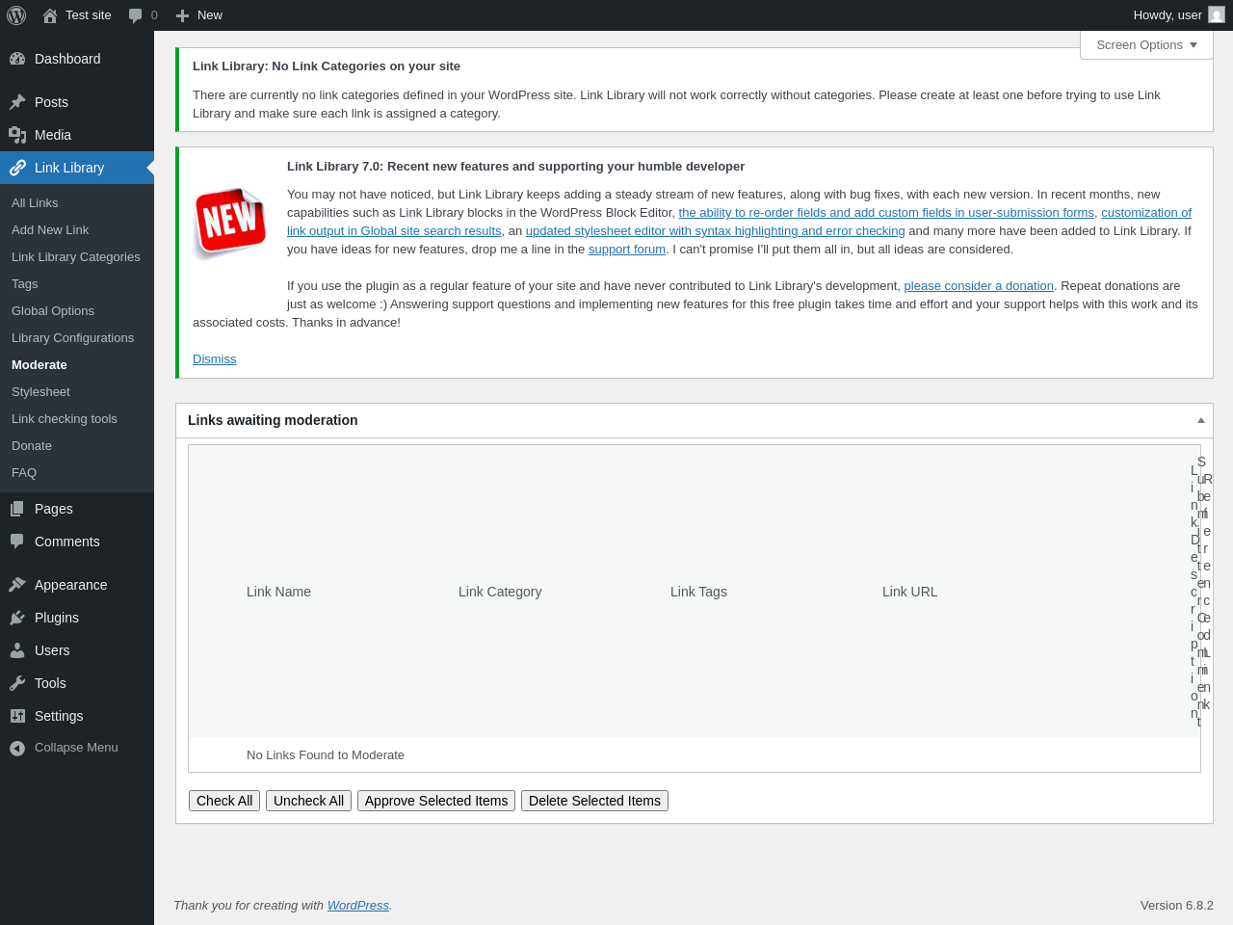Click the Tools wrench icon
Image resolution: width=1233 pixels, height=925 pixels.
(x=17, y=683)
